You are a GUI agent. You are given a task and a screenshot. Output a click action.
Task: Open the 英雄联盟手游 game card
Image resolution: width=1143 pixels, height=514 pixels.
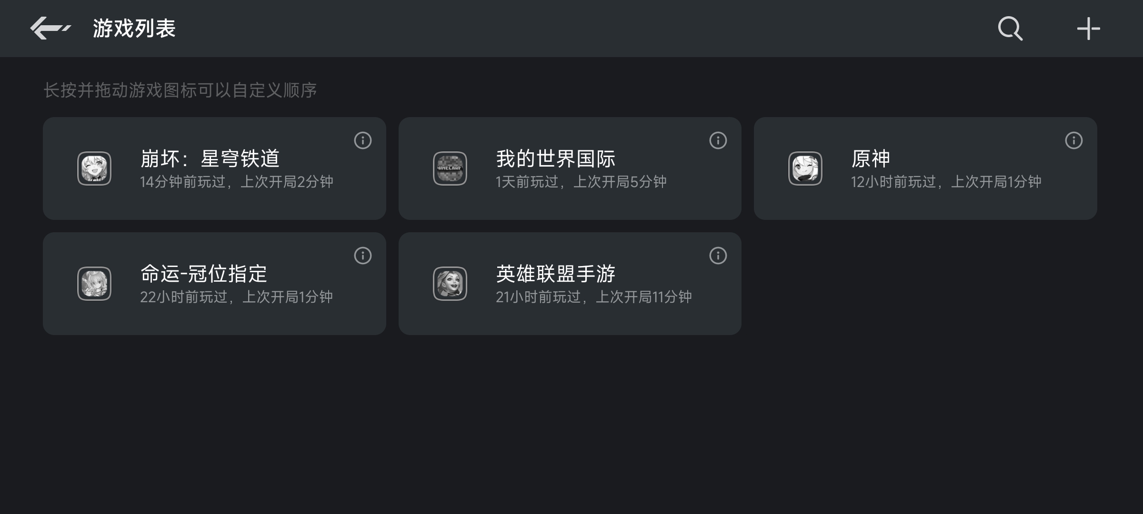(x=570, y=284)
